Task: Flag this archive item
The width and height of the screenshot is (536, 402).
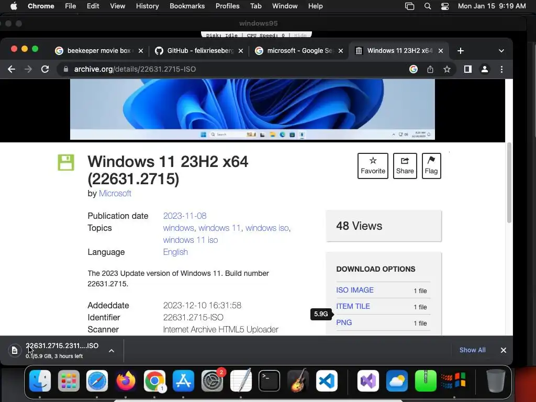Action: click(431, 166)
